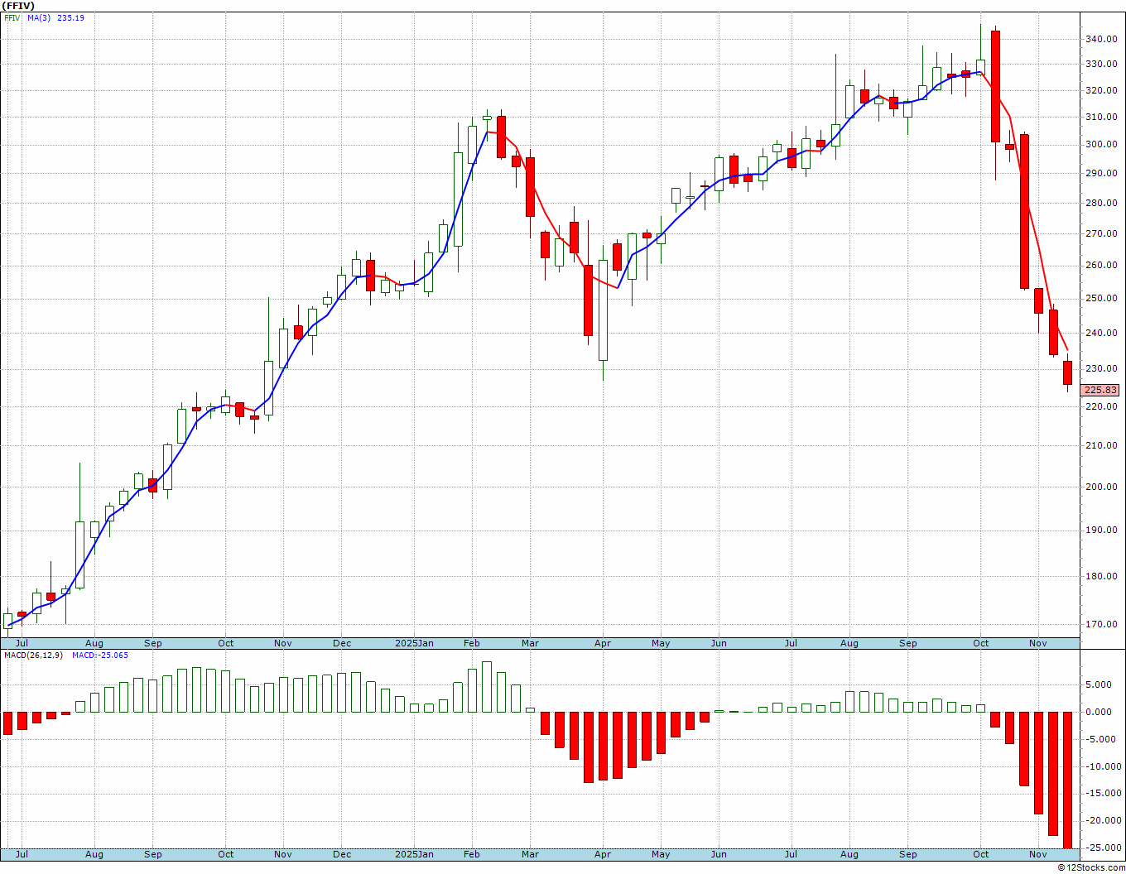
Task: Click Dec on the price chart time axis
Action: (342, 643)
